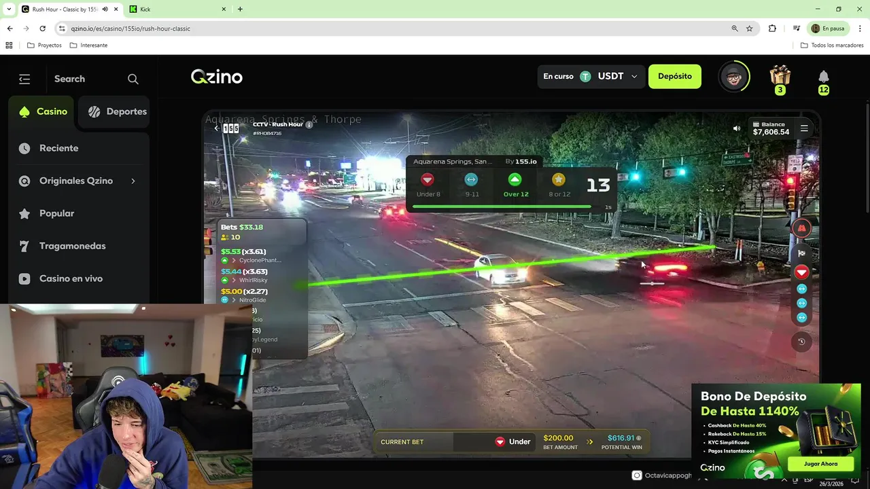870x489 pixels.
Task: Open the tab search dropdown arrow
Action: (x=9, y=9)
